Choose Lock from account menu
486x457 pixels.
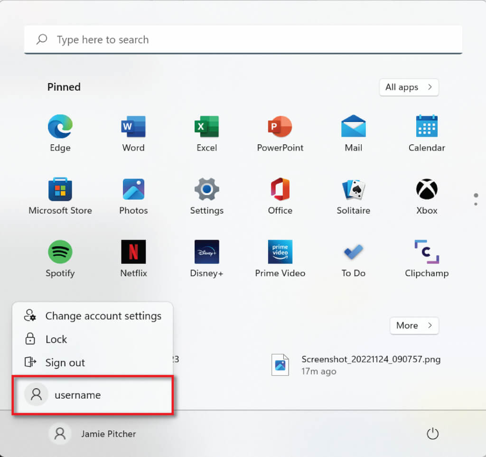coord(56,339)
